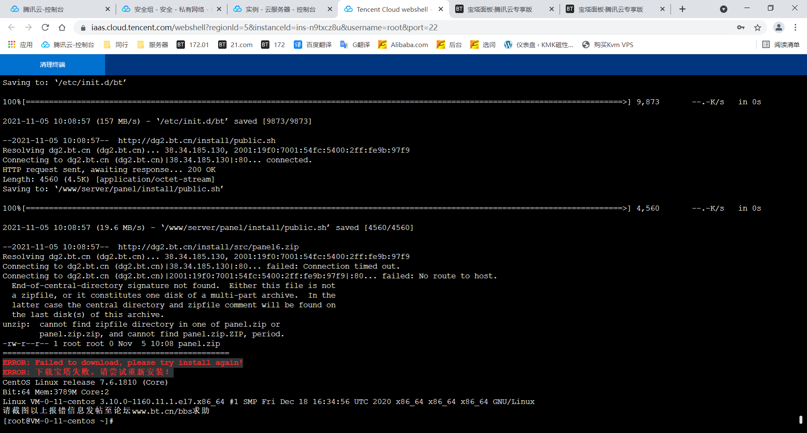807x433 pixels.
Task: Click the 下载宝塔失败 error line
Action: tap(88, 372)
